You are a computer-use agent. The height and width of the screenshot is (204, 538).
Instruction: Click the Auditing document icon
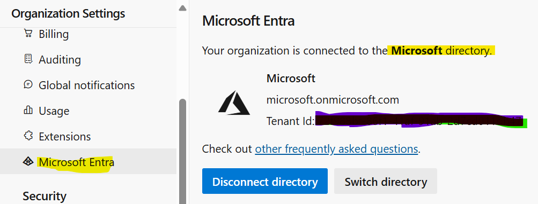(28, 59)
